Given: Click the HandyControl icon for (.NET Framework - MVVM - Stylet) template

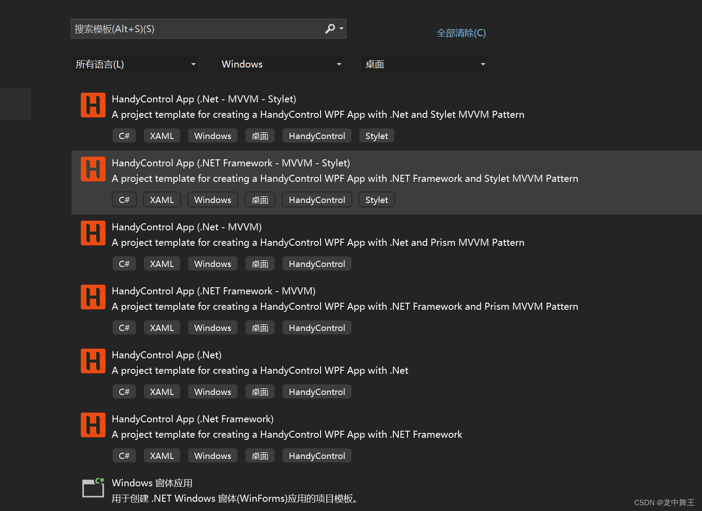Looking at the screenshot, I should point(93,169).
